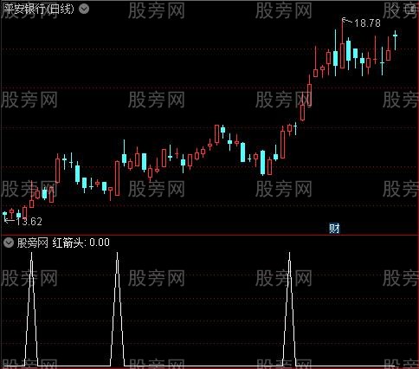Click the 13.62 low price label
The width and height of the screenshot is (419, 369).
point(29,222)
